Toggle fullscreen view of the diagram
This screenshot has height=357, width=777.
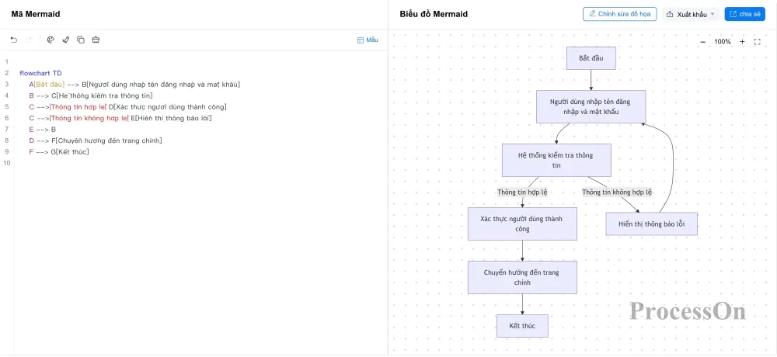pyautogui.click(x=757, y=42)
